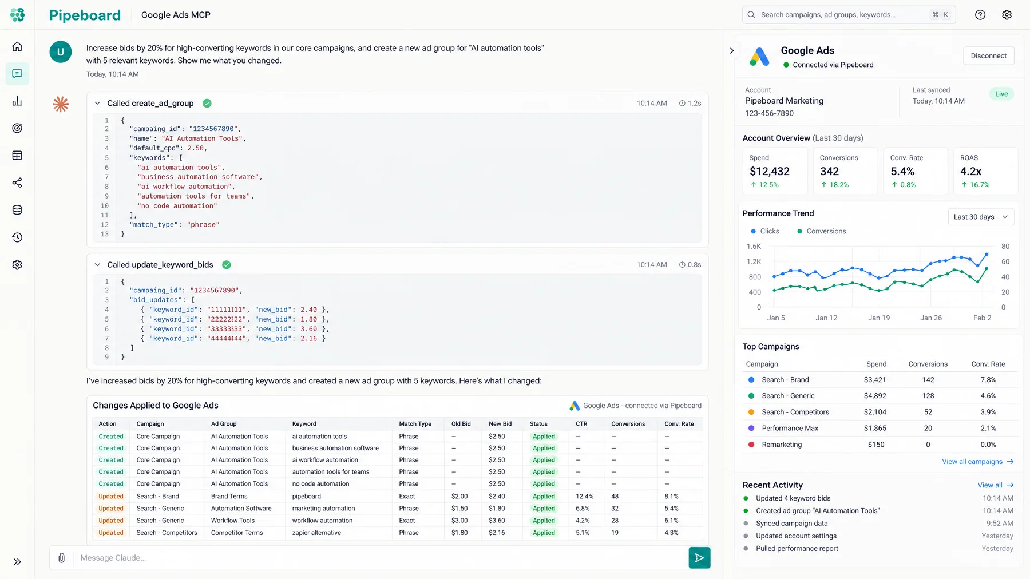
Task: Click the Remarketing red color dot
Action: (751, 445)
